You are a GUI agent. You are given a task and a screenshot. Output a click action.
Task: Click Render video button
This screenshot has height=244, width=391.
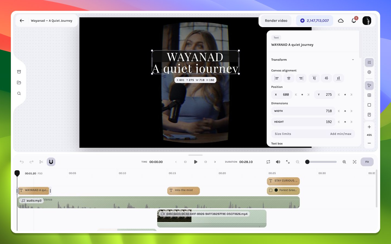(x=276, y=21)
